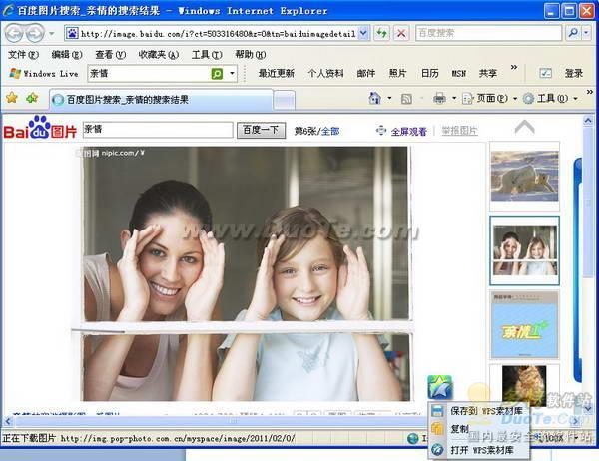Click the RSS feeds icon
The height and width of the screenshot is (461, 599).
(406, 99)
